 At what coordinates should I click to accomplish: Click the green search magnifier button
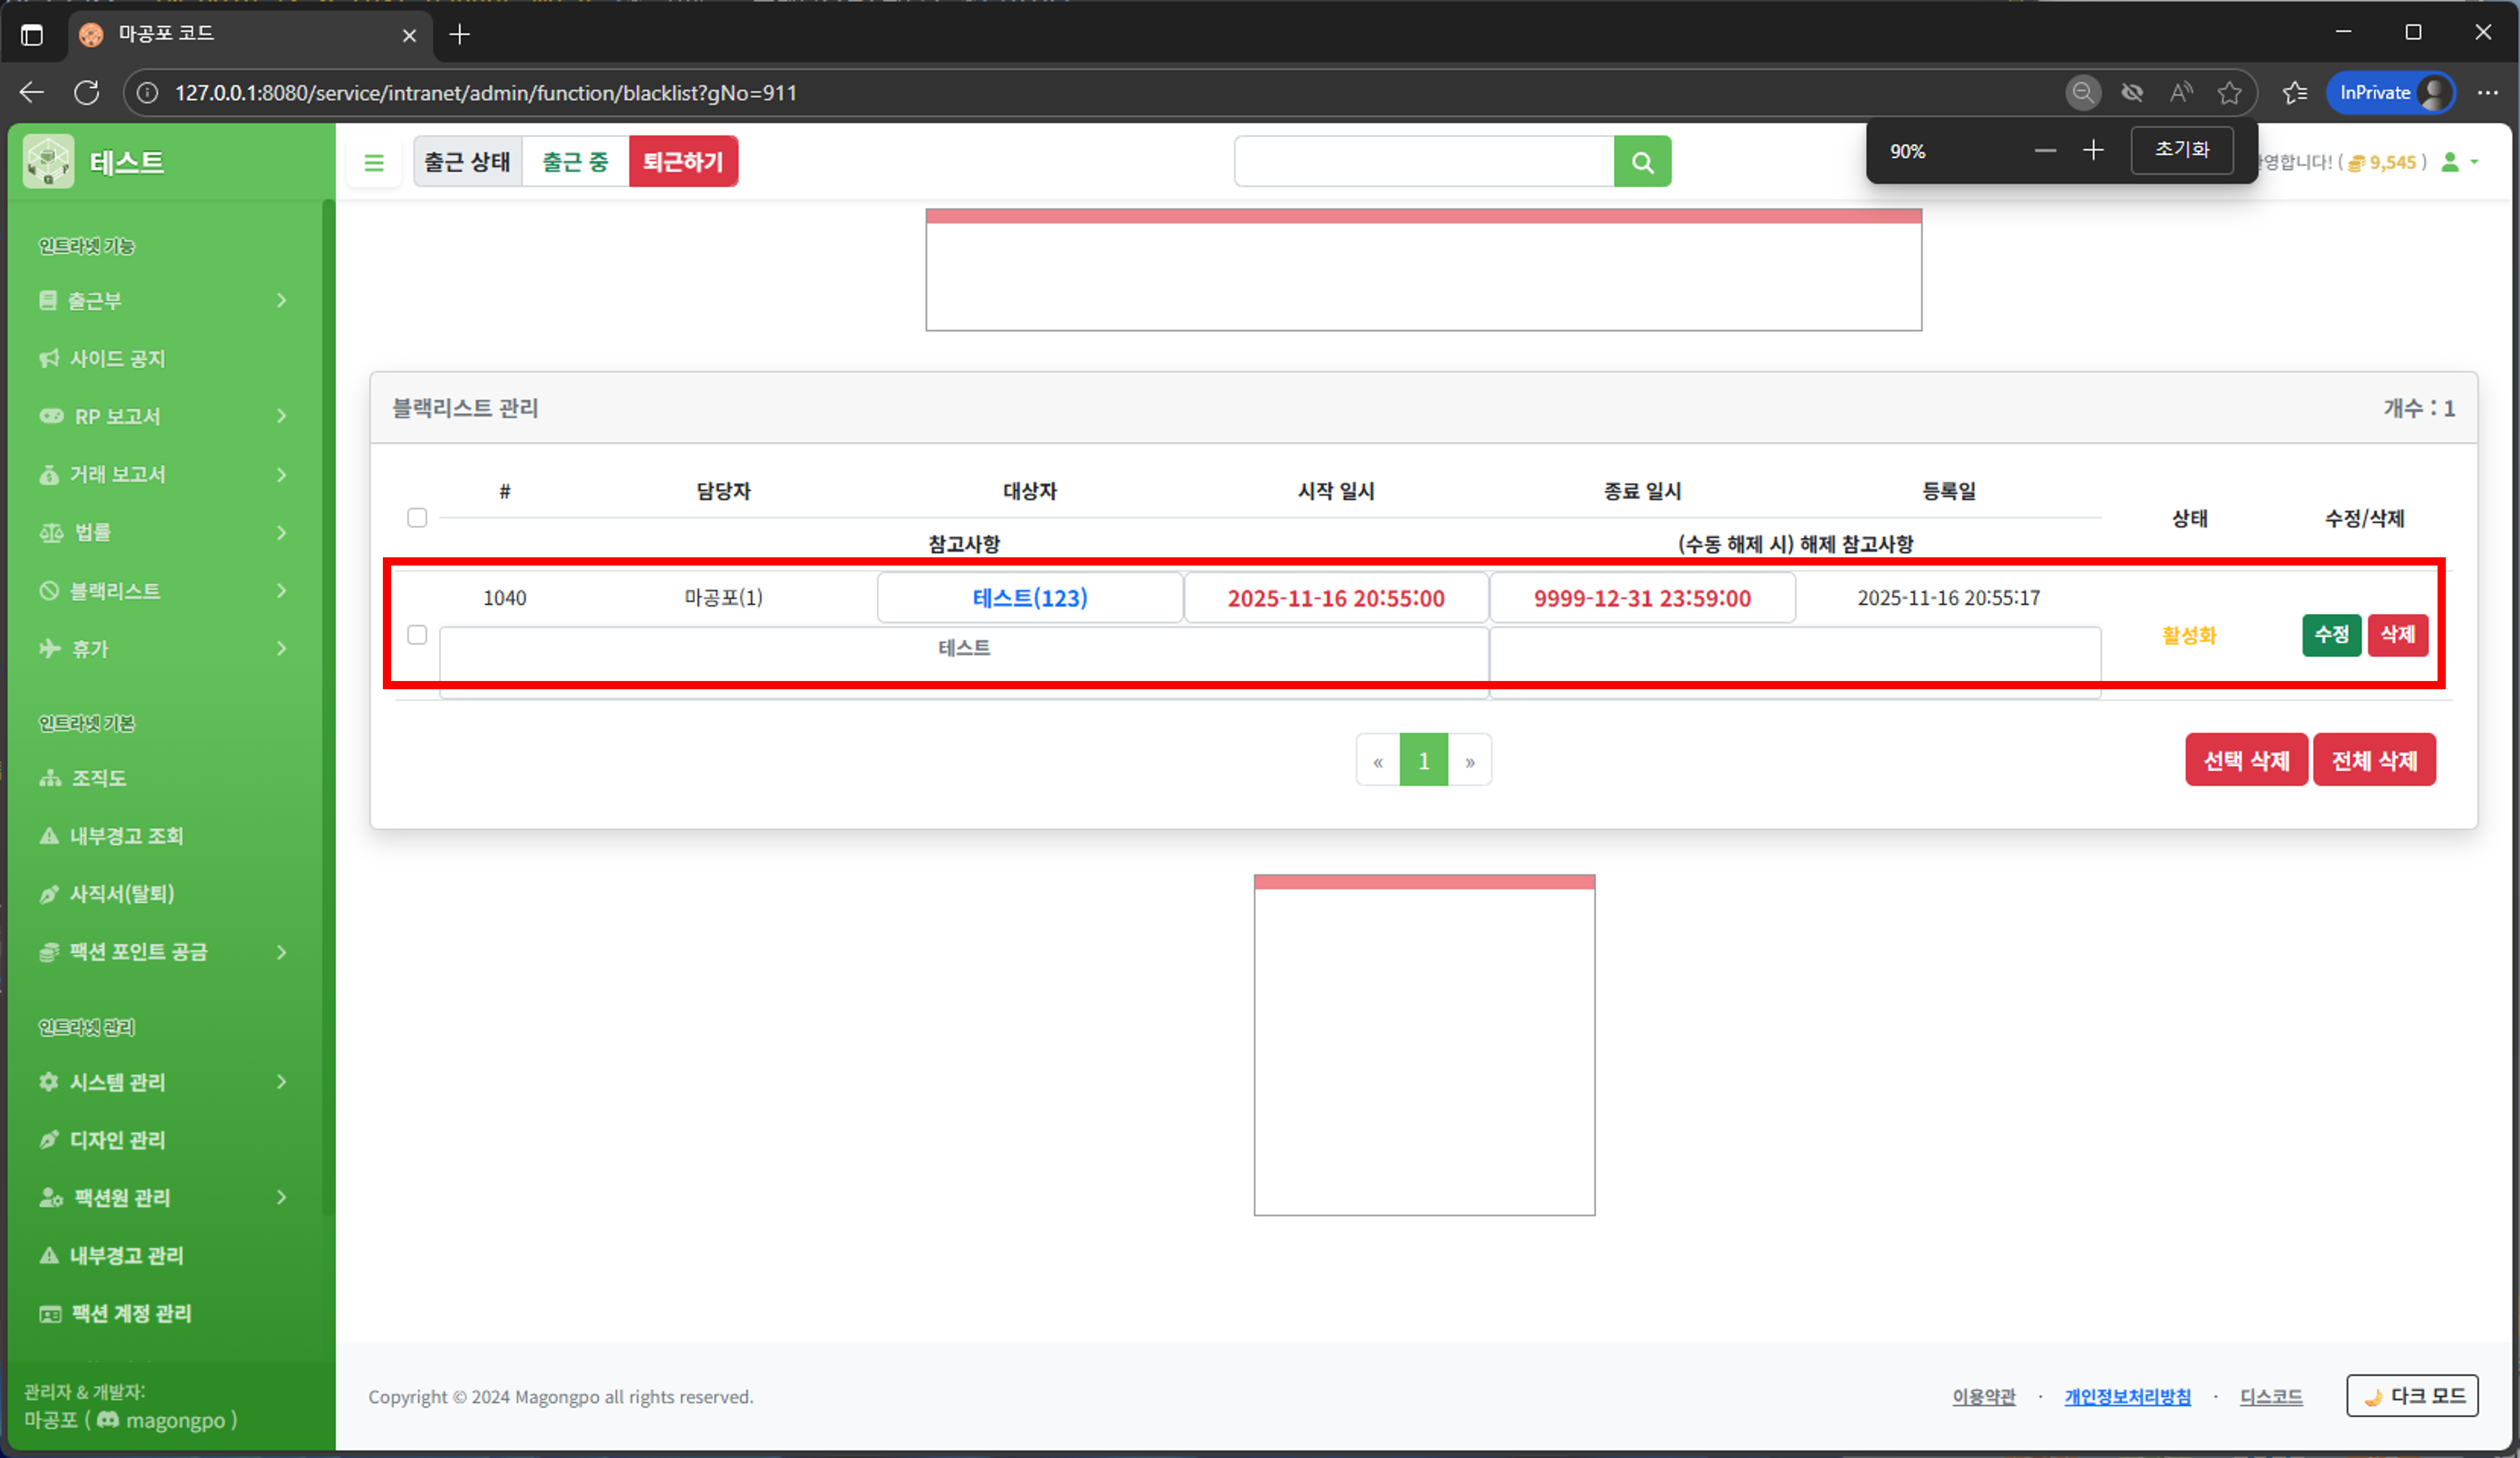tap(1642, 162)
